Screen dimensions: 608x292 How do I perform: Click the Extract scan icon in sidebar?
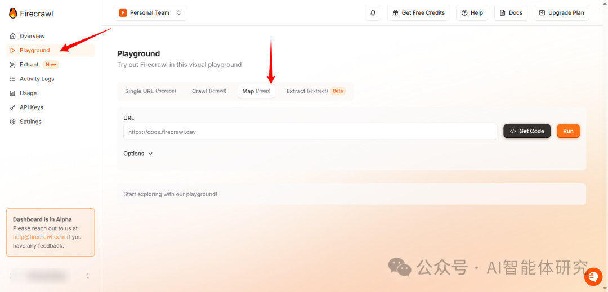pyautogui.click(x=12, y=65)
